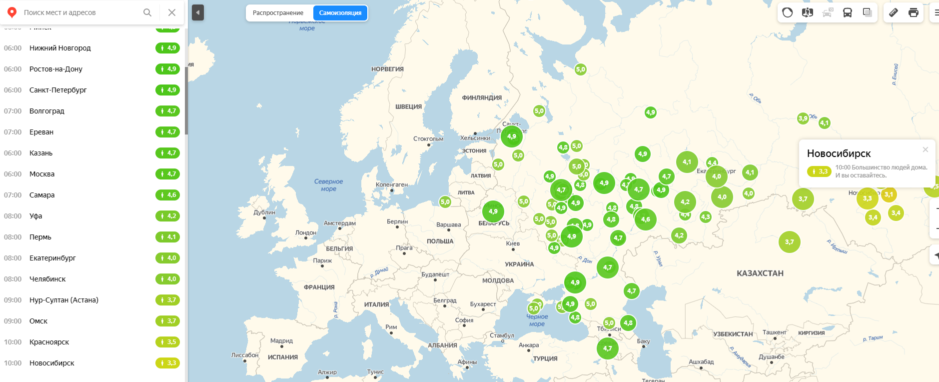The width and height of the screenshot is (939, 382).
Task: Select the Самоизоляция toggle
Action: pyautogui.click(x=340, y=13)
